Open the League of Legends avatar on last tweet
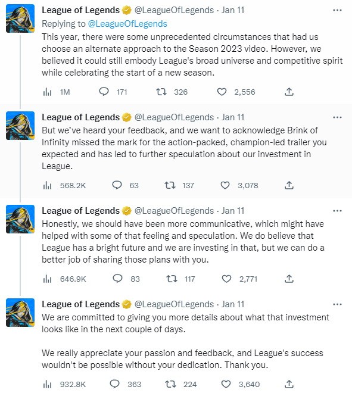The image size is (352, 393). (20, 313)
